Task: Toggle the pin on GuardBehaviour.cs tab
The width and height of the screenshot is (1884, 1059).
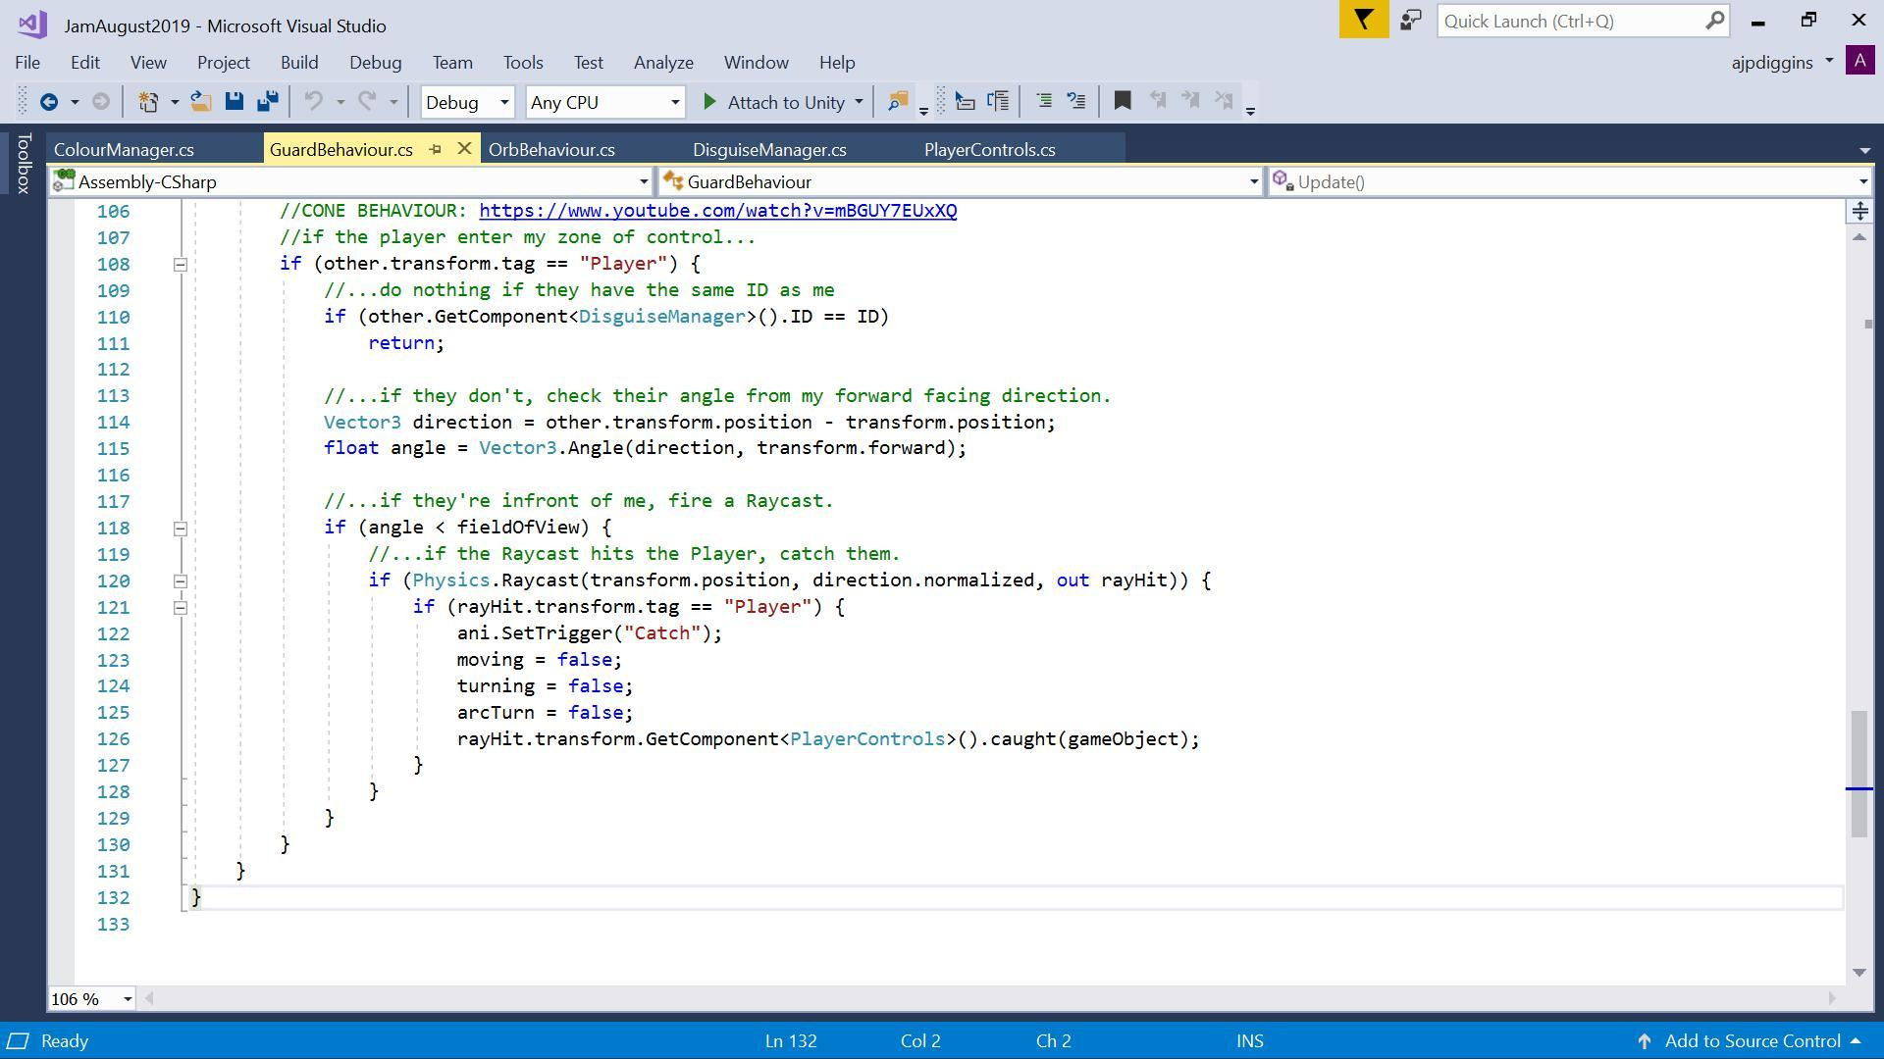Action: [436, 149]
